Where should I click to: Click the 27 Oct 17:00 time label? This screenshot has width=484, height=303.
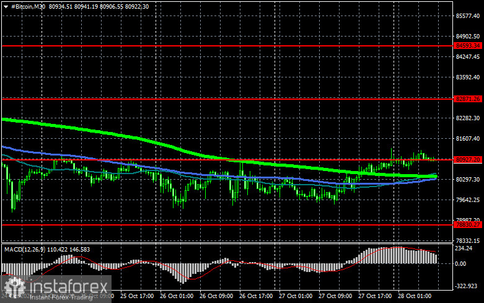tap(375, 296)
